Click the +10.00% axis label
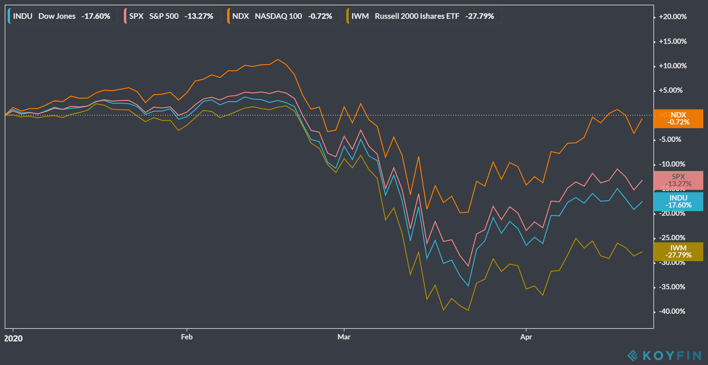708x365 pixels. (x=673, y=66)
